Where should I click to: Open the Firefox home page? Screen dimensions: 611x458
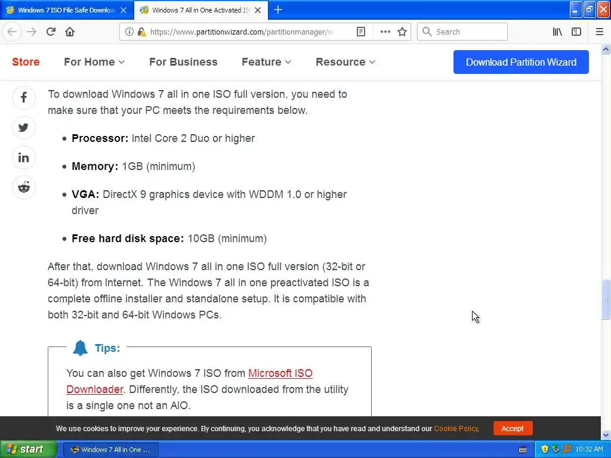coord(70,32)
